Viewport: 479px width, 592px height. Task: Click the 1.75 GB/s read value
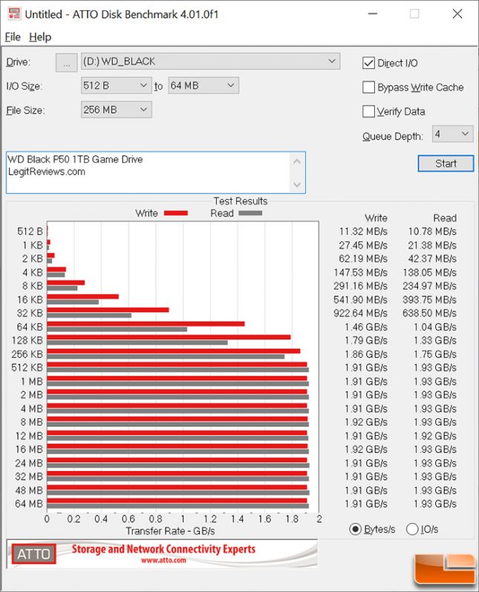[x=435, y=354]
